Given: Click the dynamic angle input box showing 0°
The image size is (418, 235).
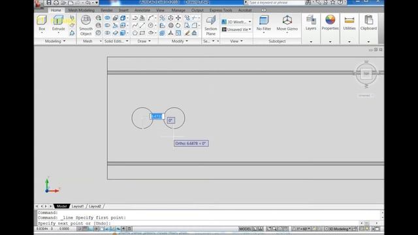Looking at the screenshot, I should point(171,120).
